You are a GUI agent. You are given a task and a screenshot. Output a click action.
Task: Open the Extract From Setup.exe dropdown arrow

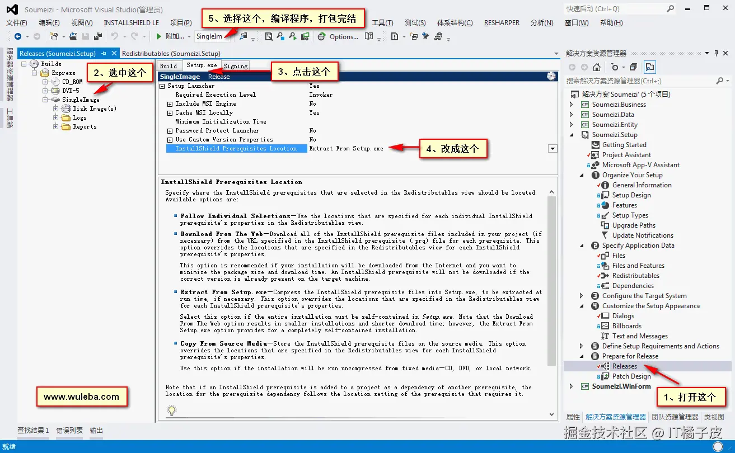click(553, 148)
